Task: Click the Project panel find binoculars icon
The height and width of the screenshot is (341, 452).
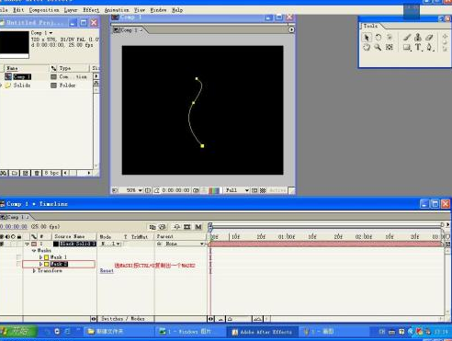Action: coord(4,173)
